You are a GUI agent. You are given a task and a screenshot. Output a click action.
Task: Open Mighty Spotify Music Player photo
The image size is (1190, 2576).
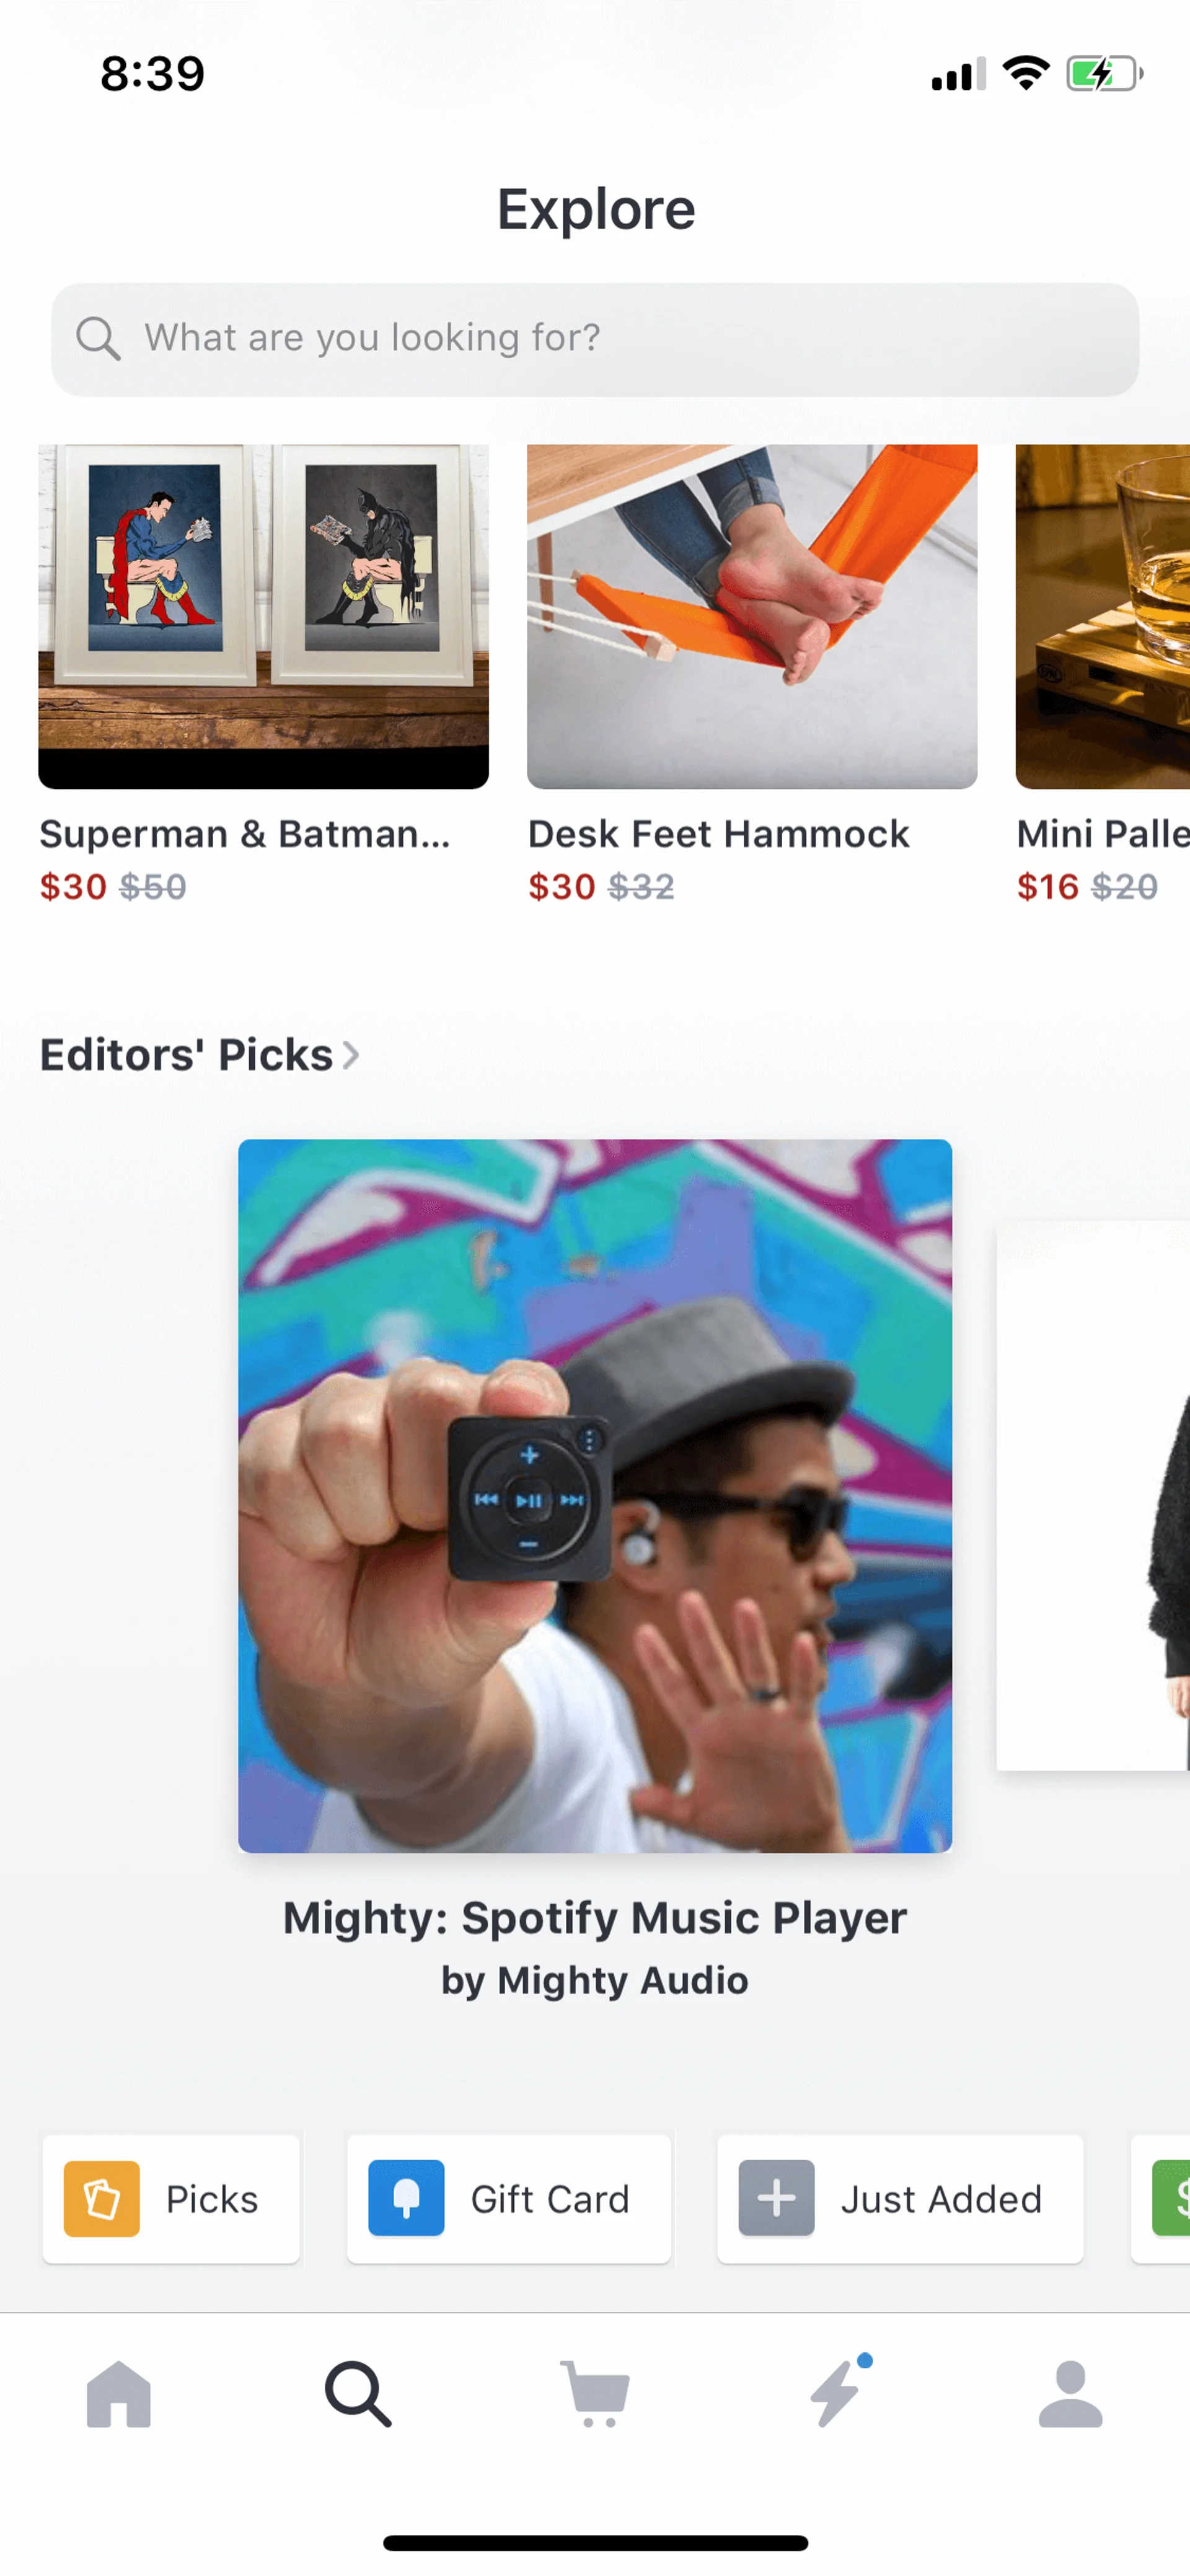(595, 1496)
